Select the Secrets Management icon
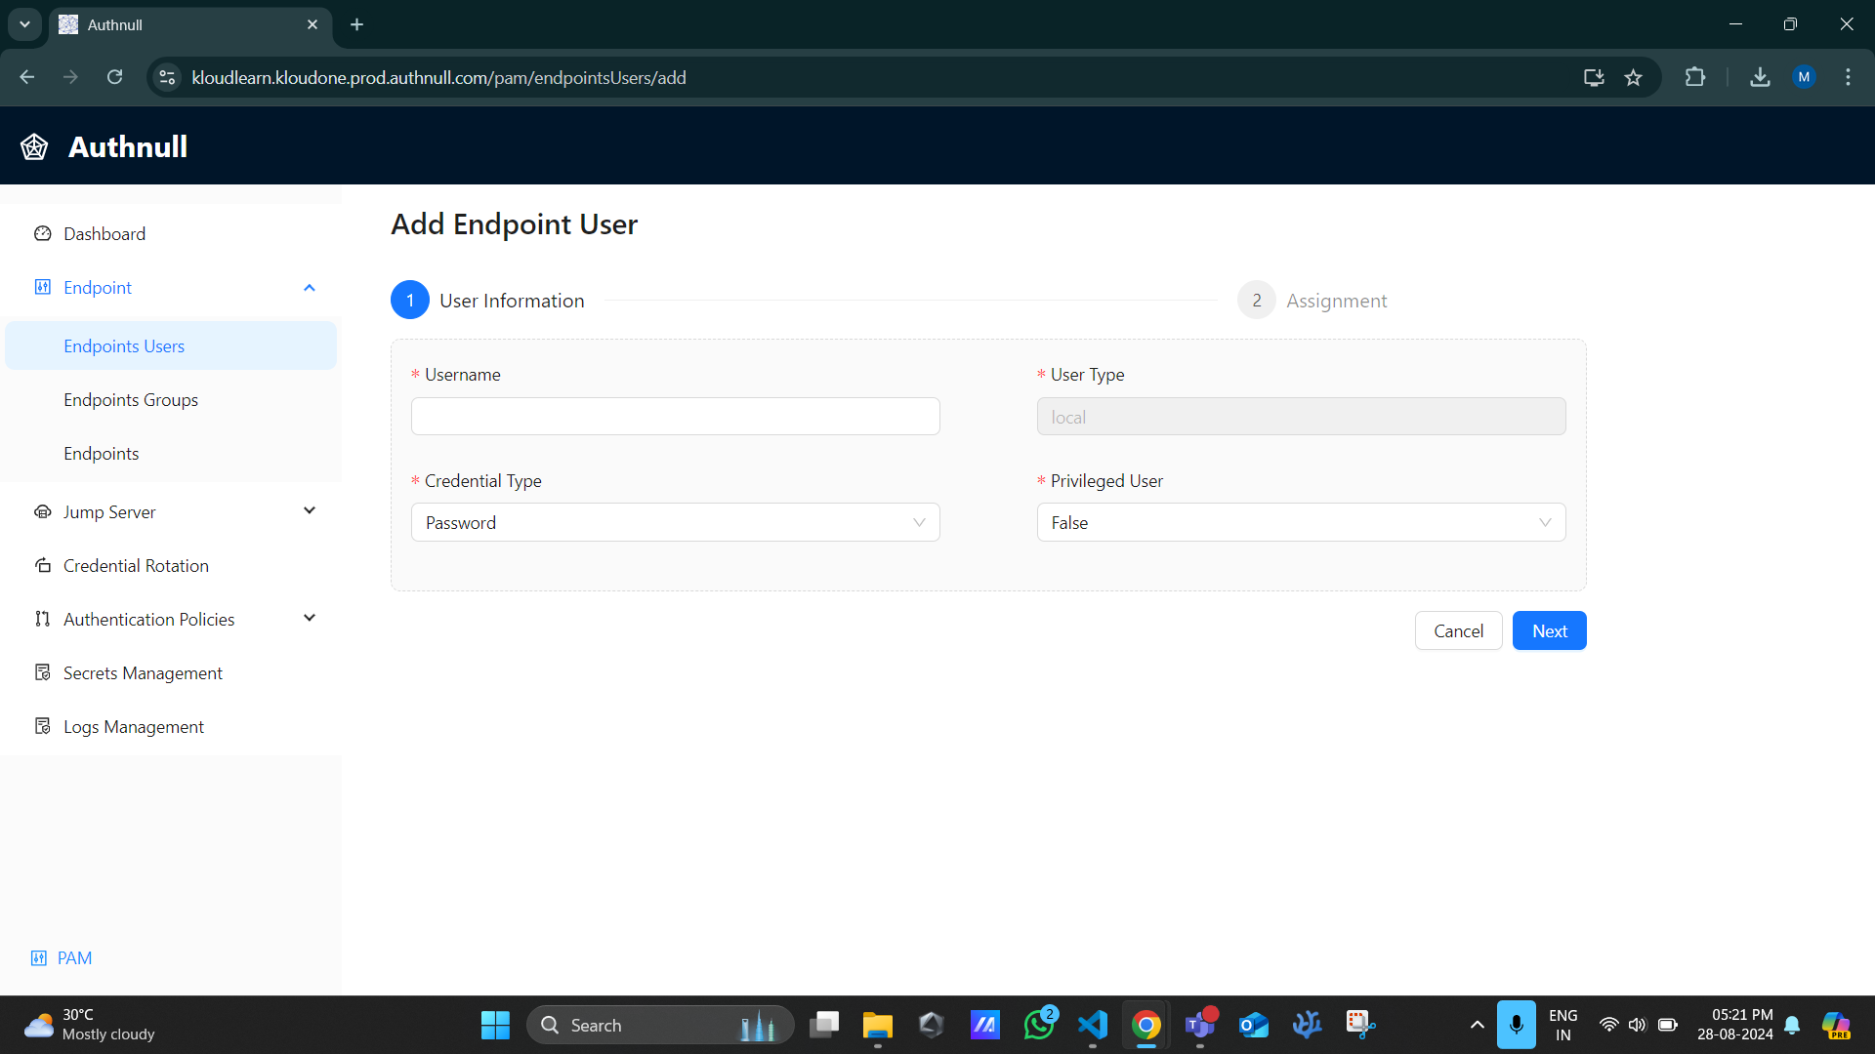 click(42, 672)
